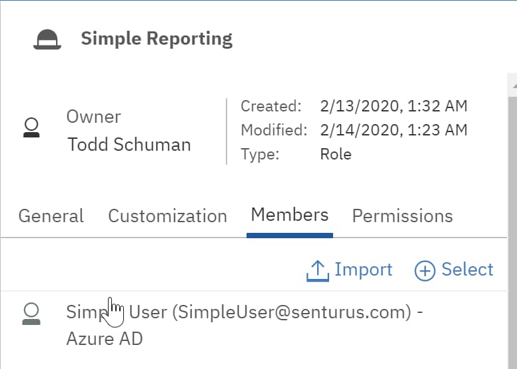The height and width of the screenshot is (369, 517).
Task: Click the Created date value
Action: [394, 106]
